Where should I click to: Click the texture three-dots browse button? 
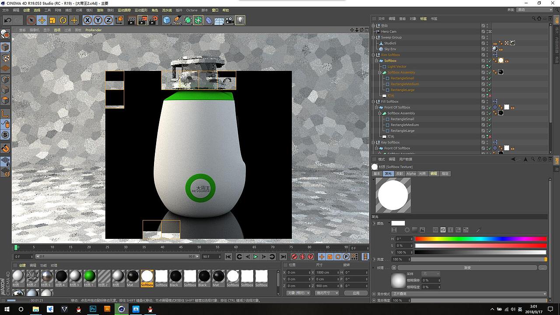coord(542,268)
